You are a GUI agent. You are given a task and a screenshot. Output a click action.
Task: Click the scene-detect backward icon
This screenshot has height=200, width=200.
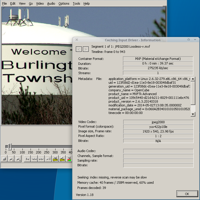pos(69,159)
